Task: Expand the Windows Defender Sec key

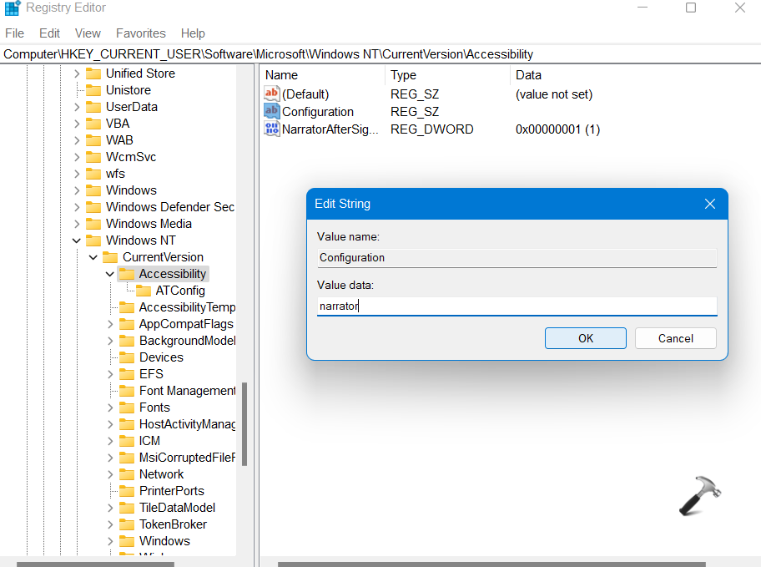Action: [77, 207]
